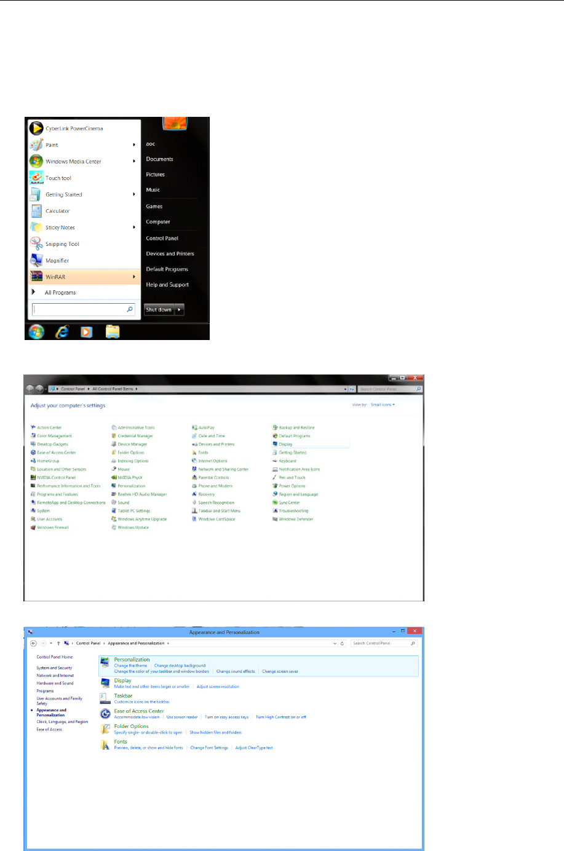Click Adjust screen resolution link
Screen dimensions: 564x851
218,687
